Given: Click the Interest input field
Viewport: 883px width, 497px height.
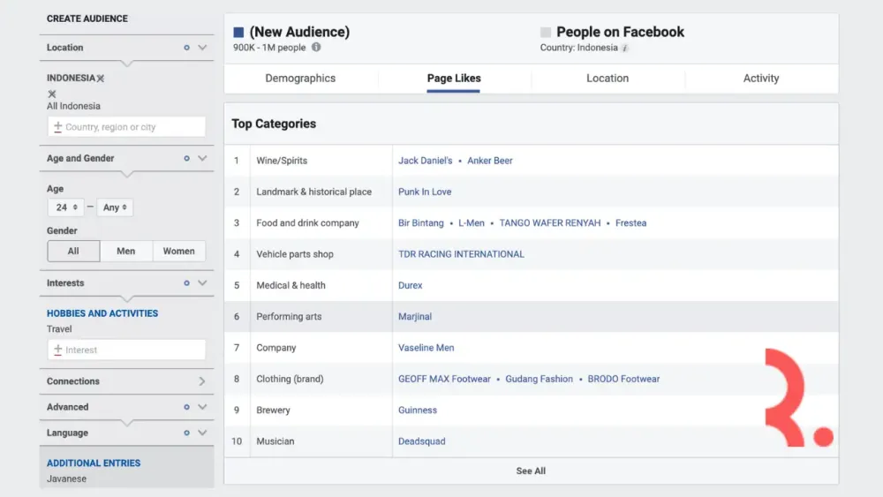Looking at the screenshot, I should pyautogui.click(x=126, y=350).
